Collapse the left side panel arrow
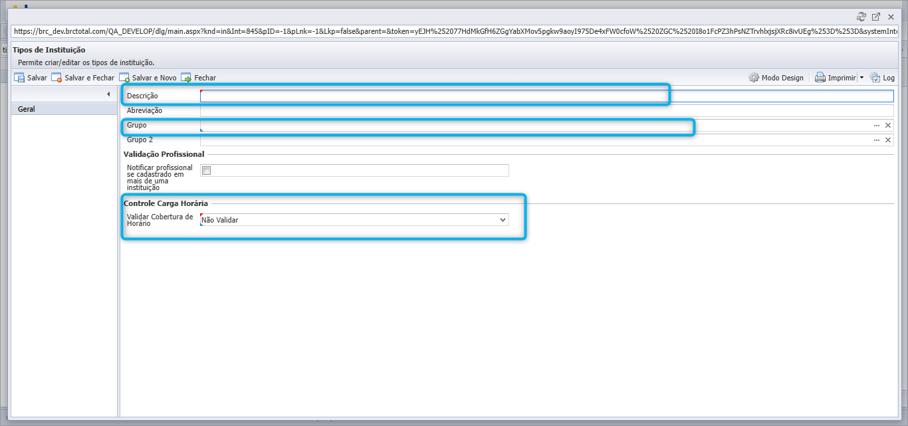 coord(108,94)
